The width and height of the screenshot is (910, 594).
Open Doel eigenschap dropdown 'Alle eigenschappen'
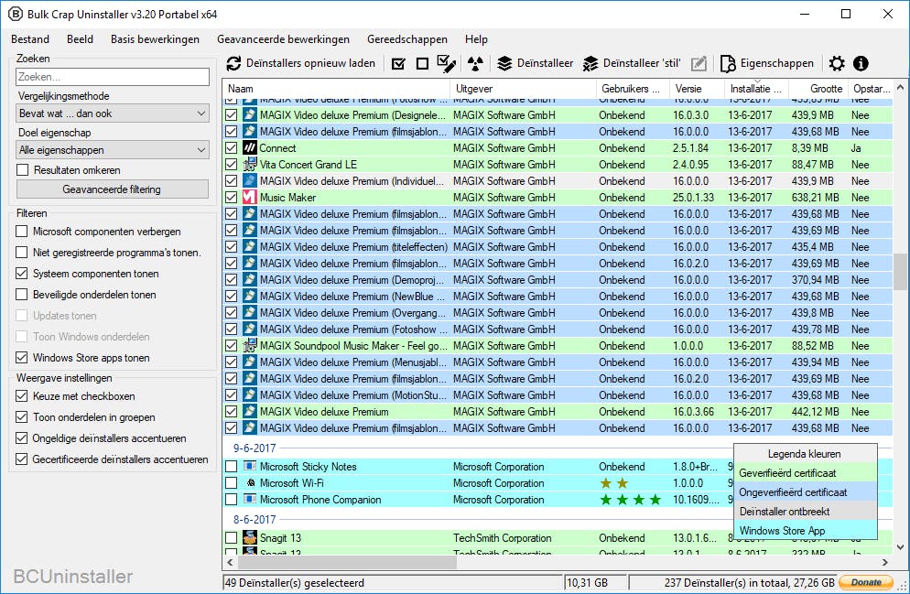click(112, 150)
